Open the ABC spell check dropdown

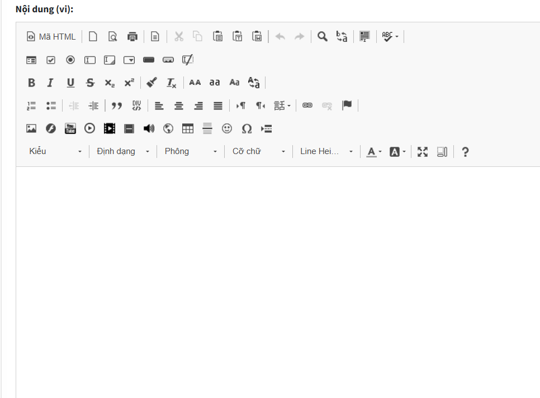pyautogui.click(x=390, y=36)
